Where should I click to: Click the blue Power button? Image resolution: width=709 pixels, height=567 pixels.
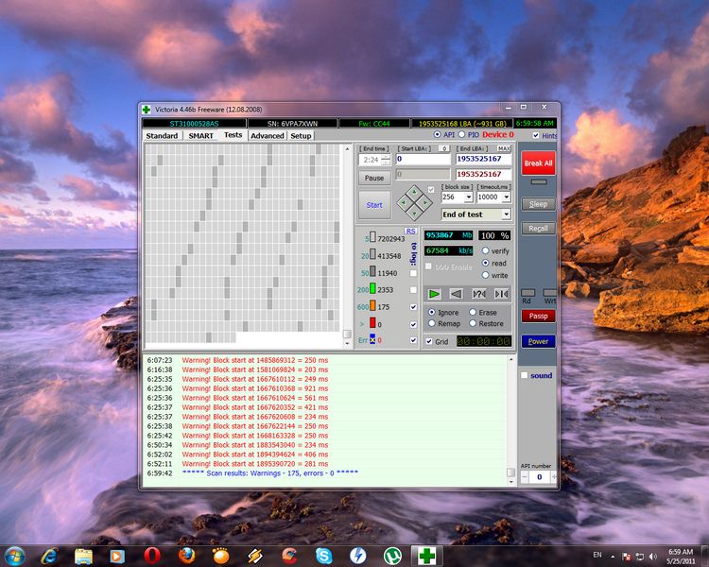(538, 341)
